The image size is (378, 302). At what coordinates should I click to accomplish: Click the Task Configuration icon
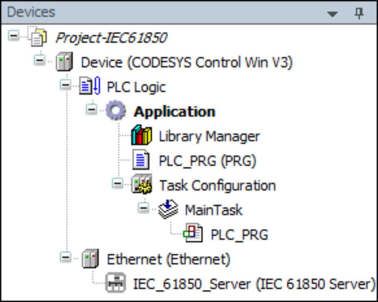(142, 184)
